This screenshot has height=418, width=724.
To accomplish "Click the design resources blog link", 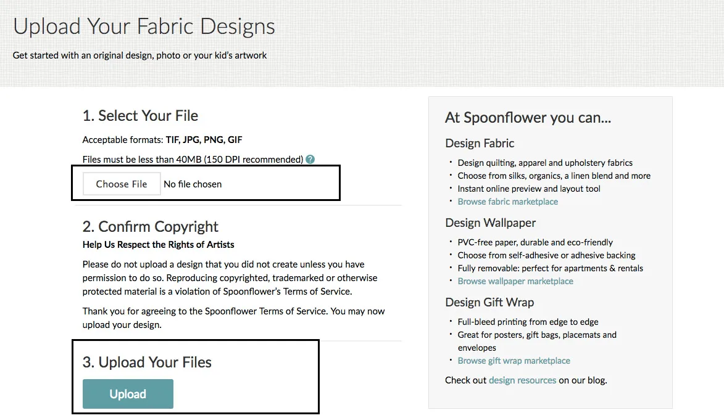I will (522, 380).
